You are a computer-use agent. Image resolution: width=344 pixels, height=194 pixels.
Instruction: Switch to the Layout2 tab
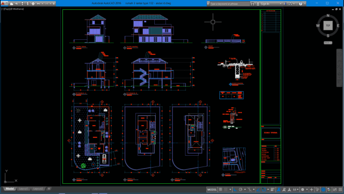[38, 189]
